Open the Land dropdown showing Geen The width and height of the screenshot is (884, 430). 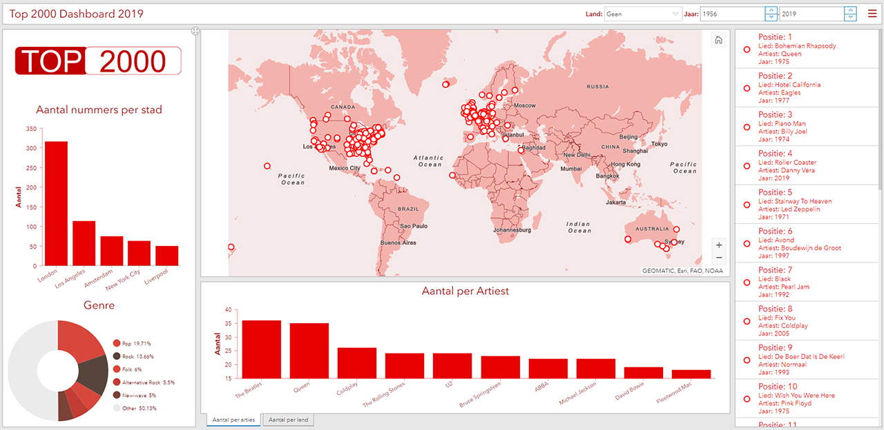(643, 14)
